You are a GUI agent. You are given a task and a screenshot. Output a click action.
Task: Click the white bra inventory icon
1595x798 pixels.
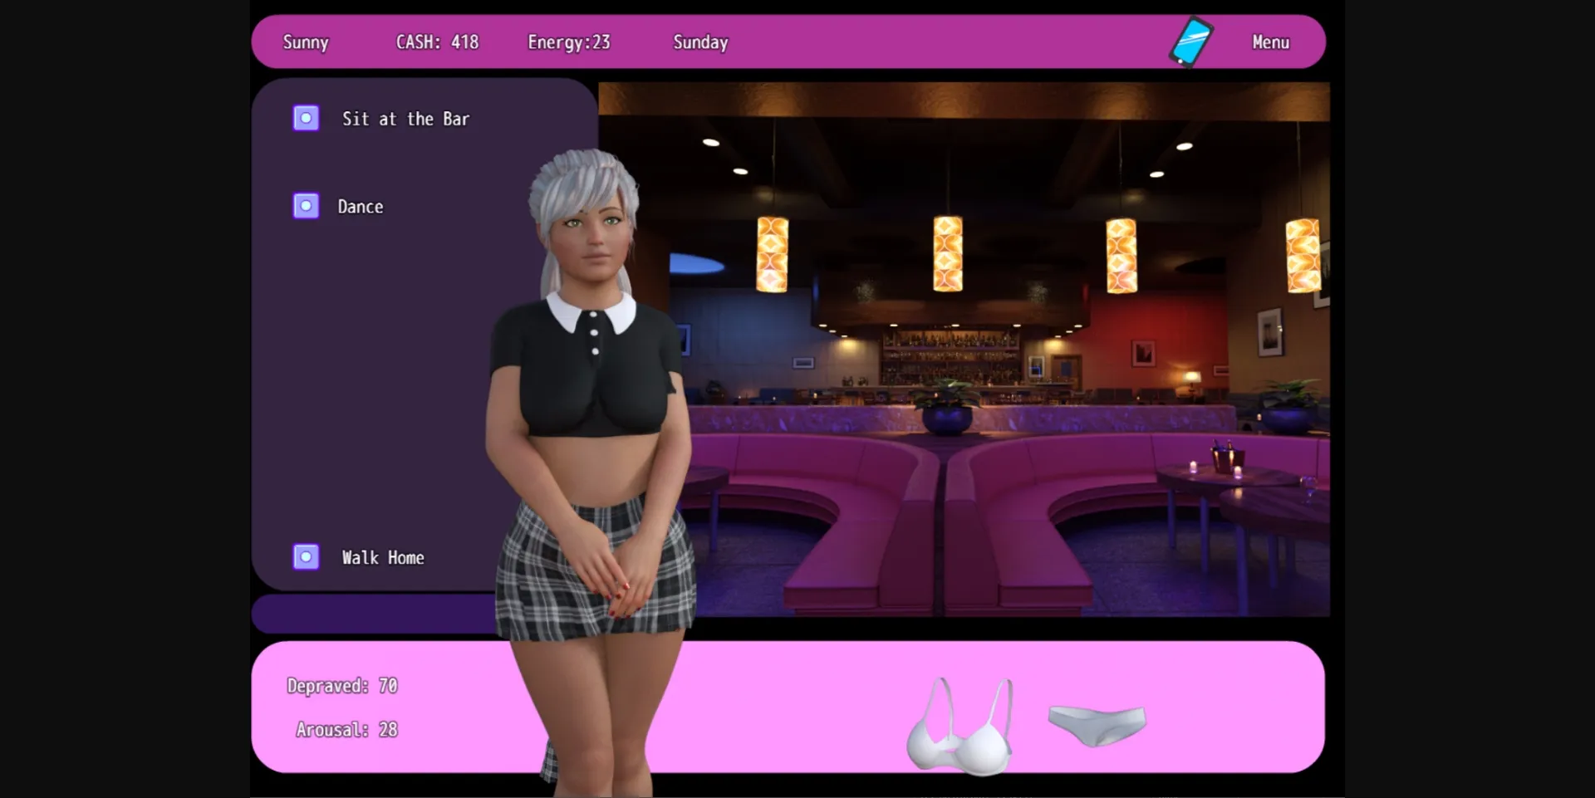point(961,724)
